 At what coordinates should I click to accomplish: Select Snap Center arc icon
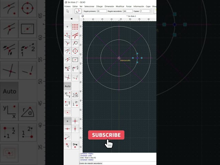(67, 51)
